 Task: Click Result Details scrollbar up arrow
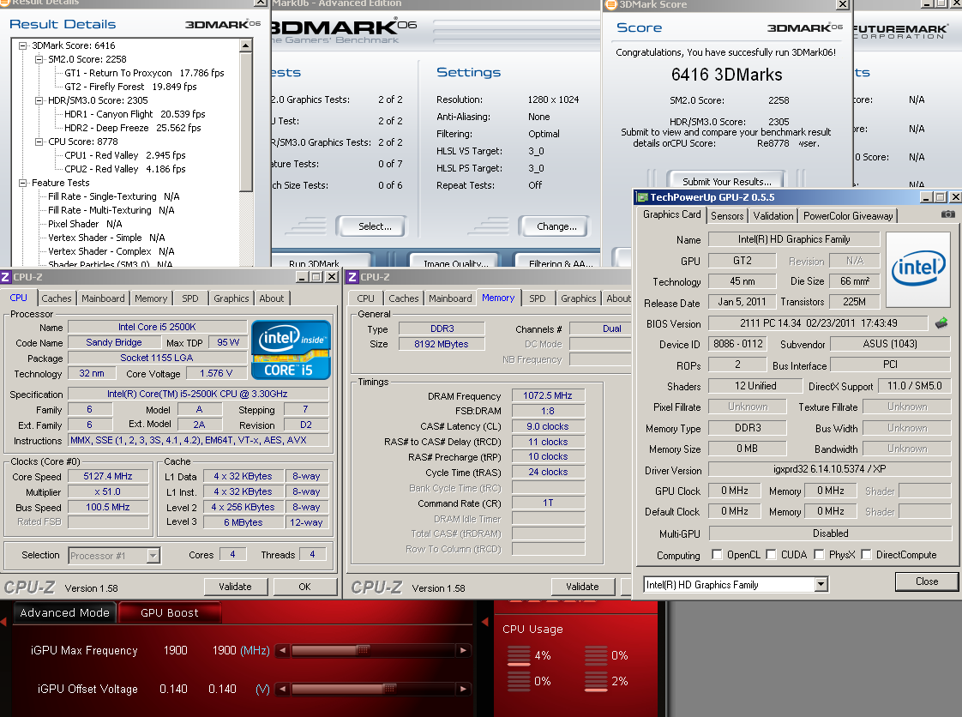pos(246,45)
